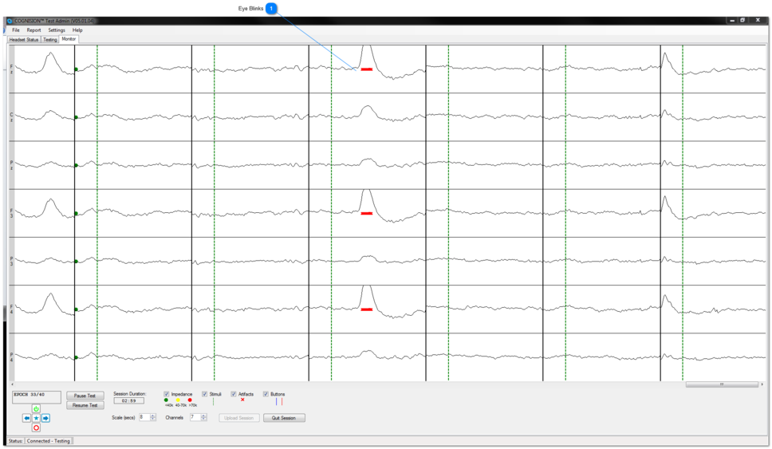Click the horizontal scrollbar below the EEG traces

click(722, 384)
